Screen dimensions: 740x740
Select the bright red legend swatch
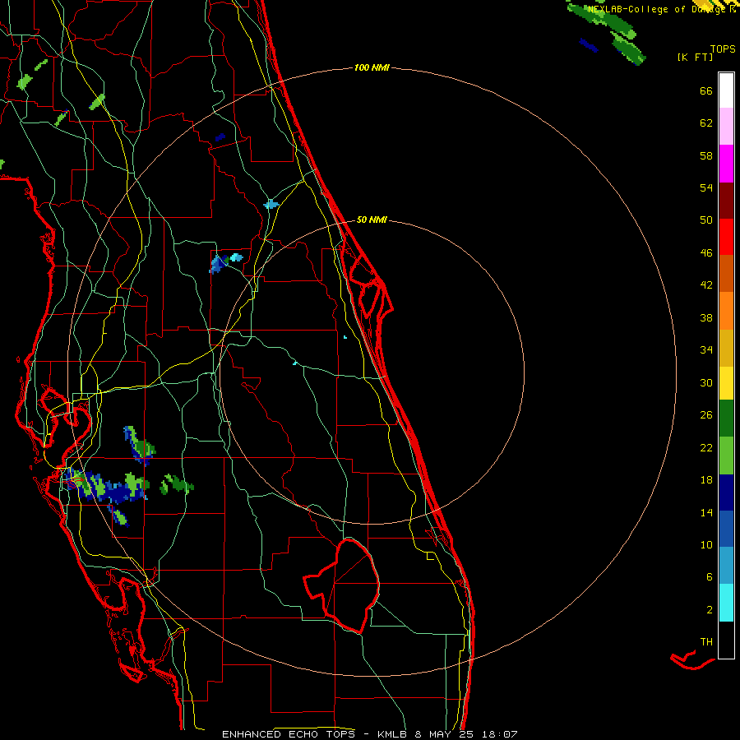coord(726,237)
